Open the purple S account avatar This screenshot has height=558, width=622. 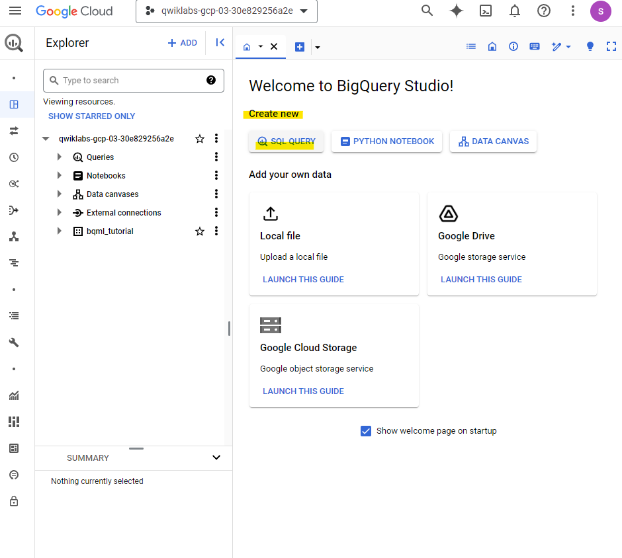(600, 11)
